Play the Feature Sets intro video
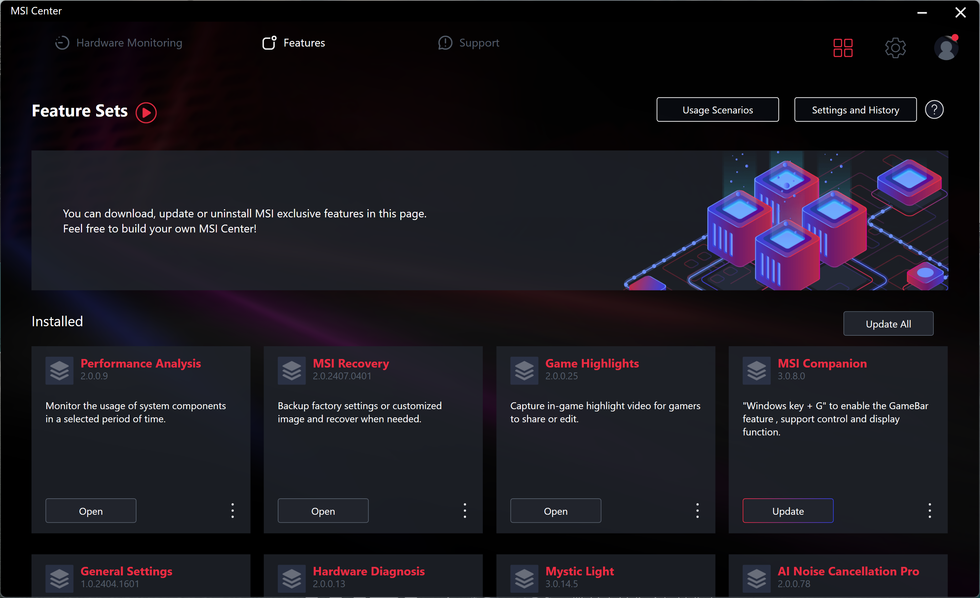Image resolution: width=980 pixels, height=598 pixels. pos(146,112)
